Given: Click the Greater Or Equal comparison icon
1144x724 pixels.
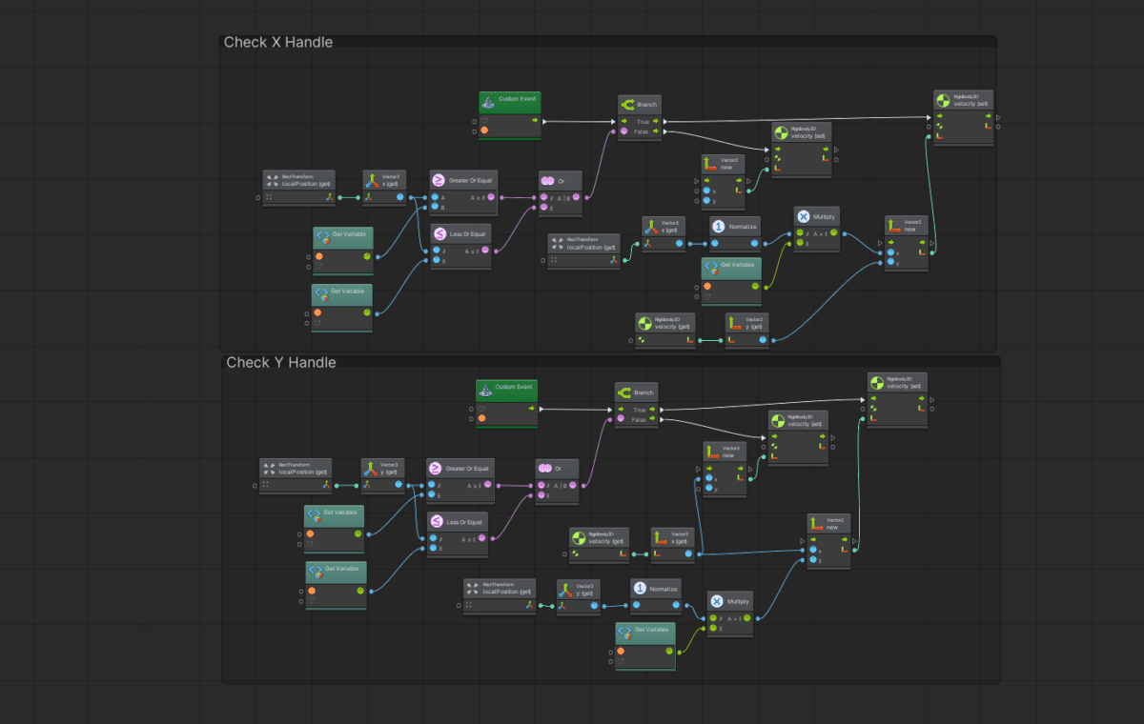Looking at the screenshot, I should (439, 179).
